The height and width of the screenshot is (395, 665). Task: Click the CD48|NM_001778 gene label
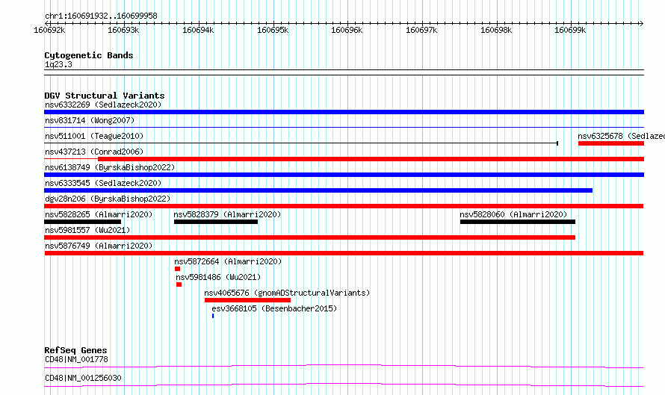click(76, 359)
